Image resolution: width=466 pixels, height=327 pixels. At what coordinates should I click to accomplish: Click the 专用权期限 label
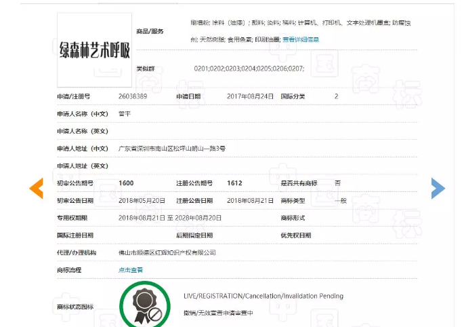(x=72, y=218)
